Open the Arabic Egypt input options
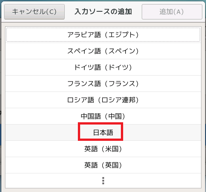The height and width of the screenshot is (192, 206). click(x=103, y=35)
